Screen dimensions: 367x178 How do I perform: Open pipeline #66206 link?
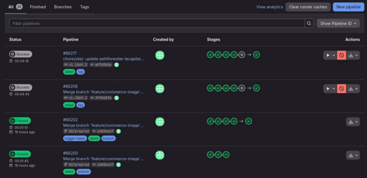click(x=71, y=86)
